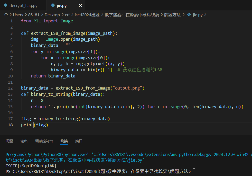The height and width of the screenshot is (176, 252).
Task: Click the getpixel call on line 8
Action: [x=95, y=64]
